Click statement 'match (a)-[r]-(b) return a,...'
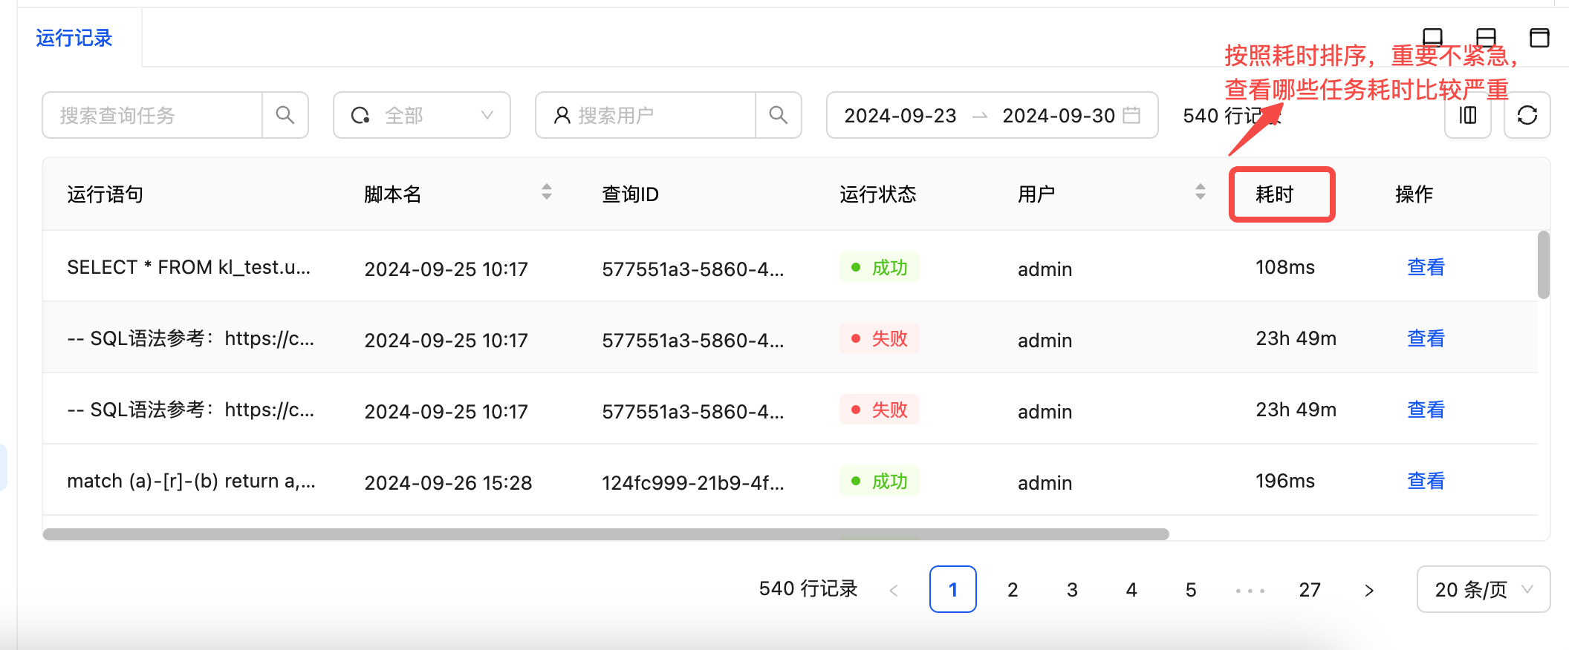This screenshot has height=650, width=1569. pos(191,481)
